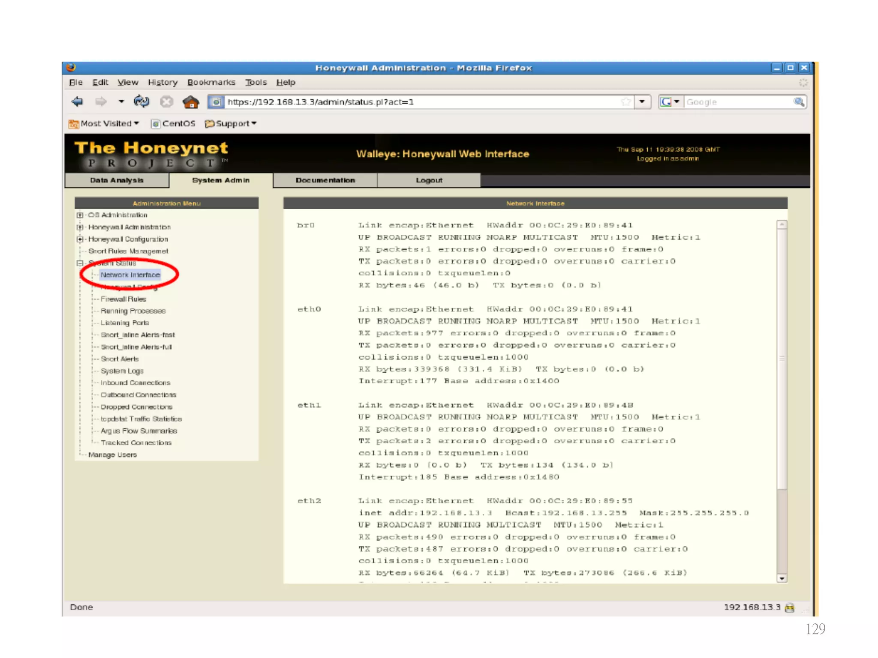Click the Reload page icon

(141, 102)
